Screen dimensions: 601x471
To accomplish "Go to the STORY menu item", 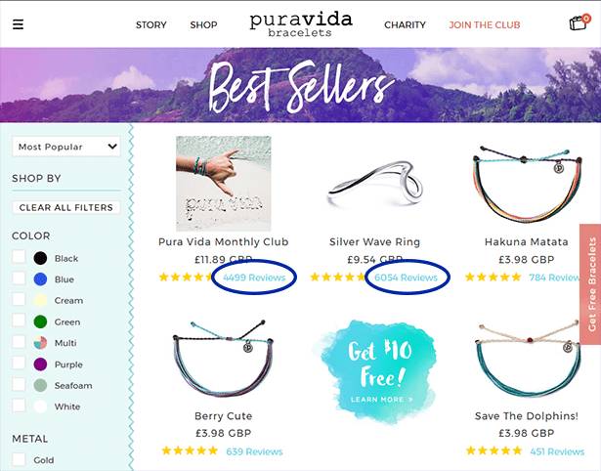I will (x=151, y=24).
